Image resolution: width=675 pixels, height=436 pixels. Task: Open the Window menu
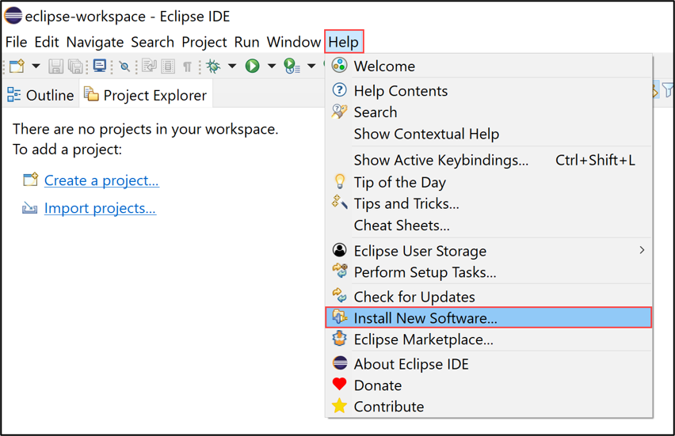coord(294,42)
